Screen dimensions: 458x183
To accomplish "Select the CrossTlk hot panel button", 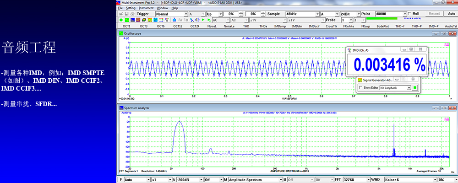I will coord(331,26).
